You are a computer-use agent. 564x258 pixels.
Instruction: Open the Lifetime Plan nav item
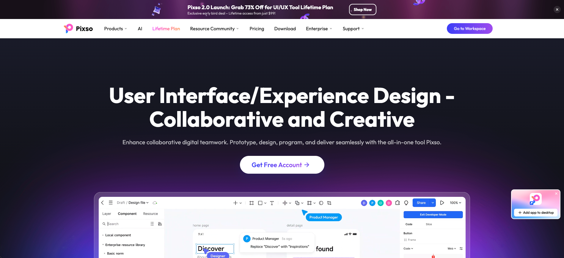(x=166, y=29)
